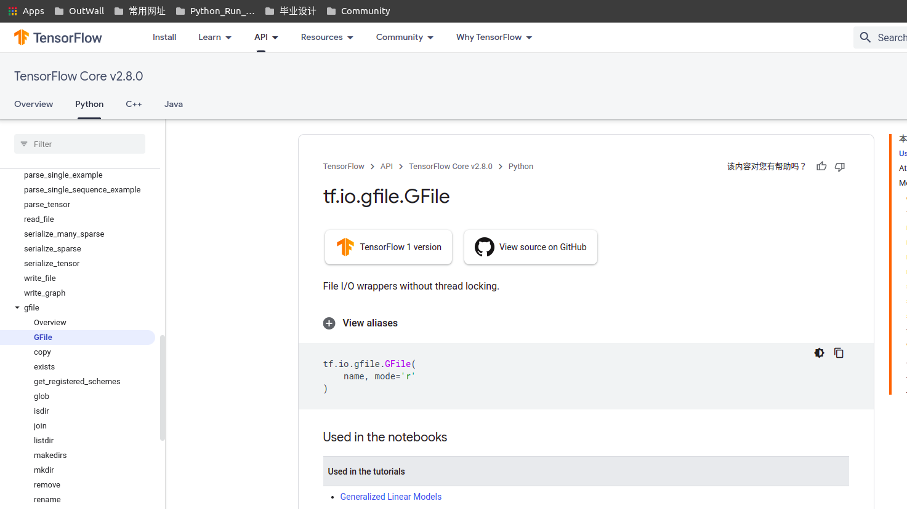The height and width of the screenshot is (509, 907).
Task: Select read_file in sidebar
Action: tap(39, 219)
